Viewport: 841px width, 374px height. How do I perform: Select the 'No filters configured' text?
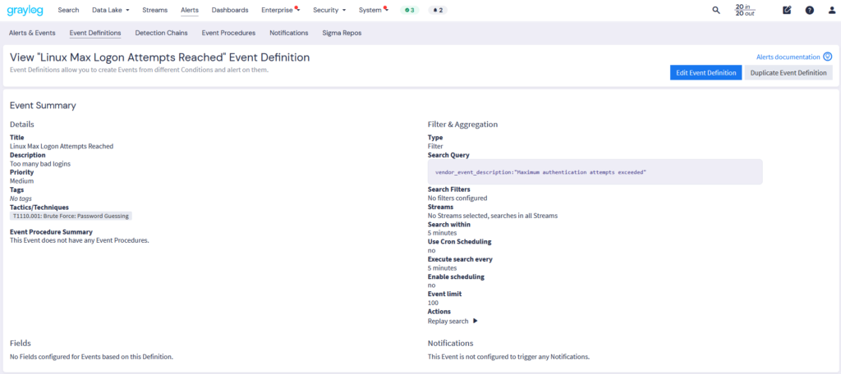(x=457, y=198)
